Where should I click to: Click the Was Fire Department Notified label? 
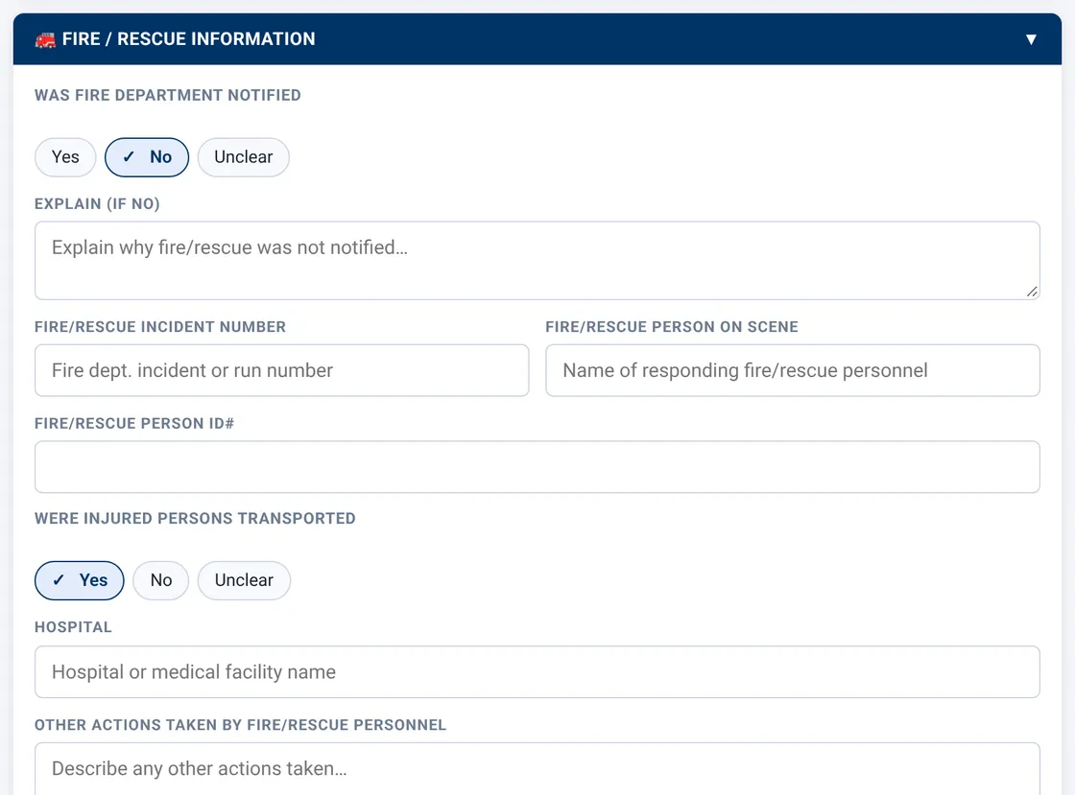168,95
